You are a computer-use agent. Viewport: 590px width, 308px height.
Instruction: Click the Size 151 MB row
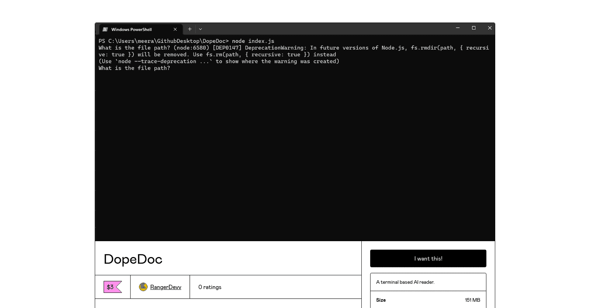428,300
